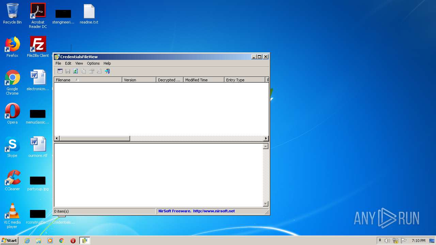This screenshot has height=245, width=436.
Task: Sort by the Entry Type column header
Action: click(x=245, y=80)
